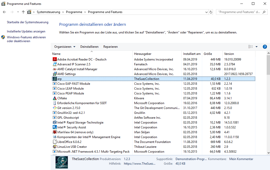270x170 pixels.
Task: Click the Intel Management Engine icon
Action: (55, 137)
